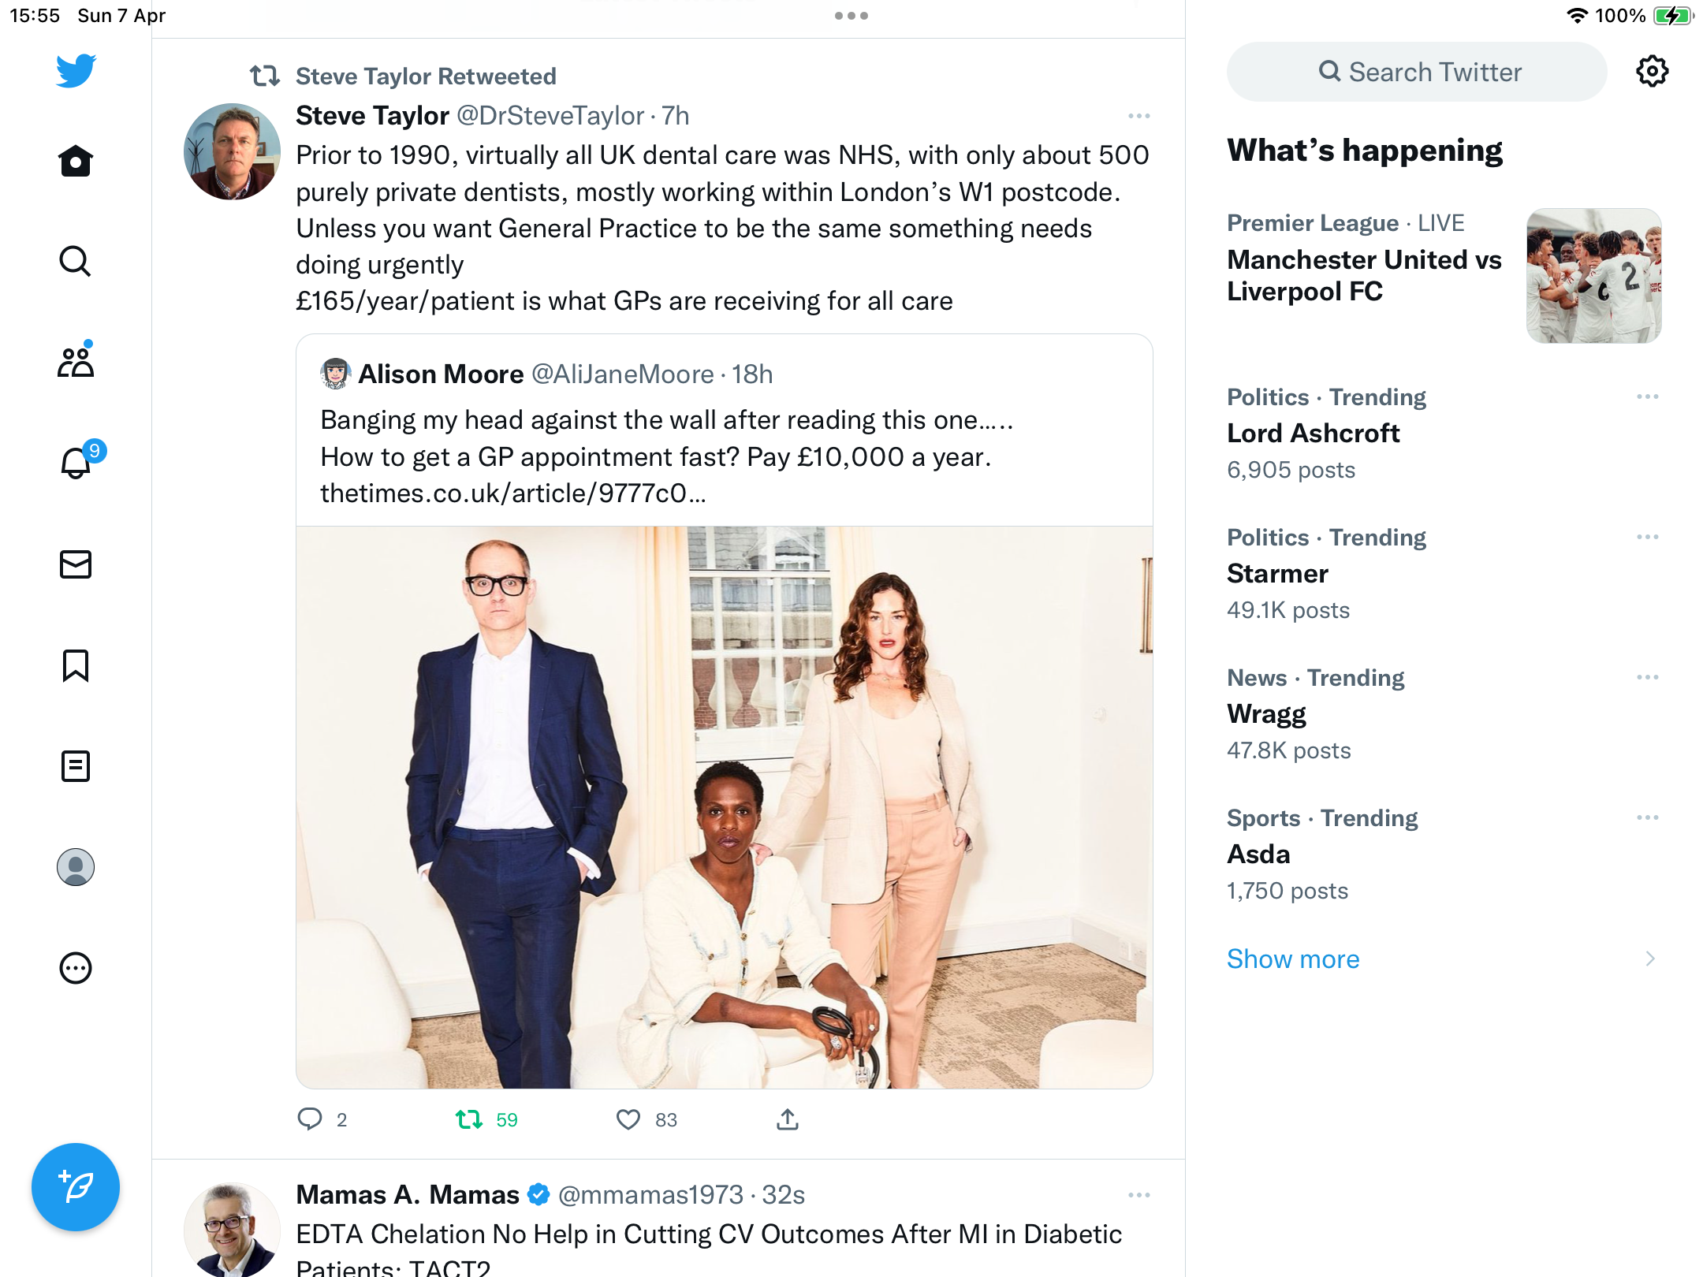
Task: Toggle like on Steve Taylor's tweet
Action: [x=628, y=1119]
